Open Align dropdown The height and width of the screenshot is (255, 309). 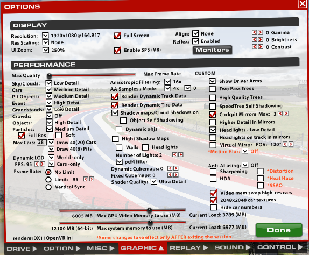click(x=195, y=33)
